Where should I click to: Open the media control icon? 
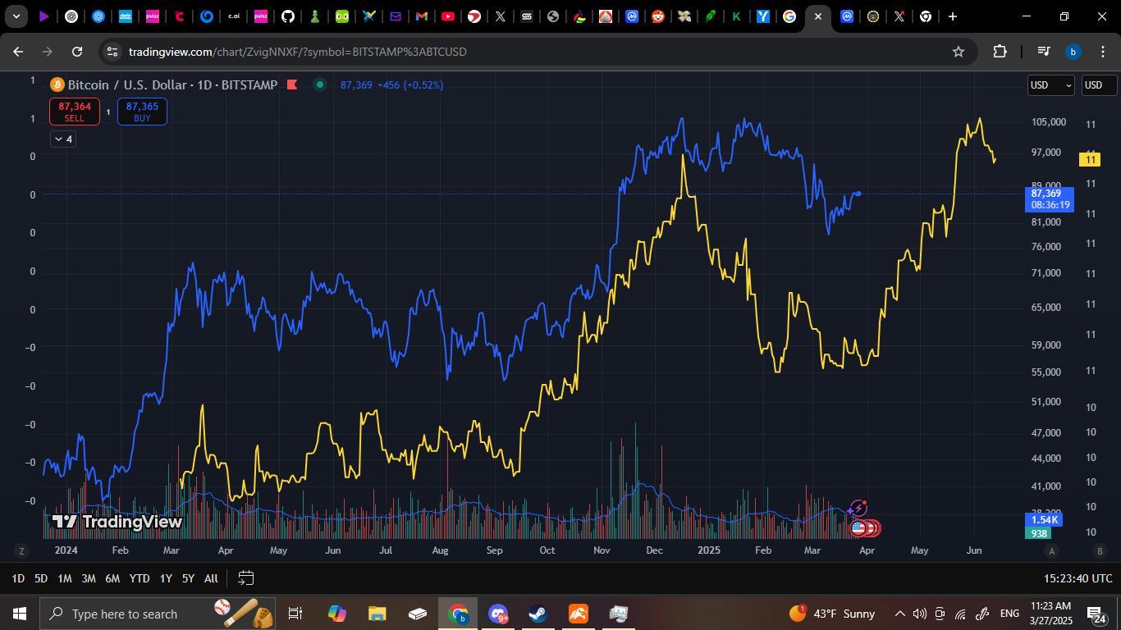tap(1044, 52)
